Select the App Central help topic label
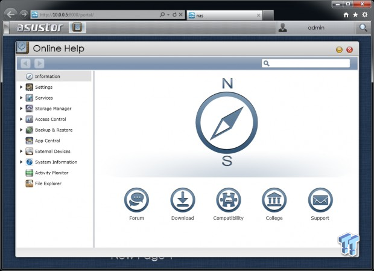 48,141
